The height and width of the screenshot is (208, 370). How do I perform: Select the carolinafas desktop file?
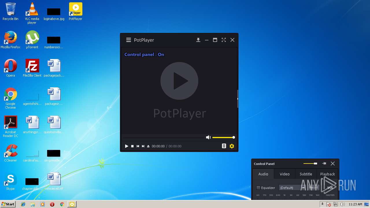click(x=32, y=155)
